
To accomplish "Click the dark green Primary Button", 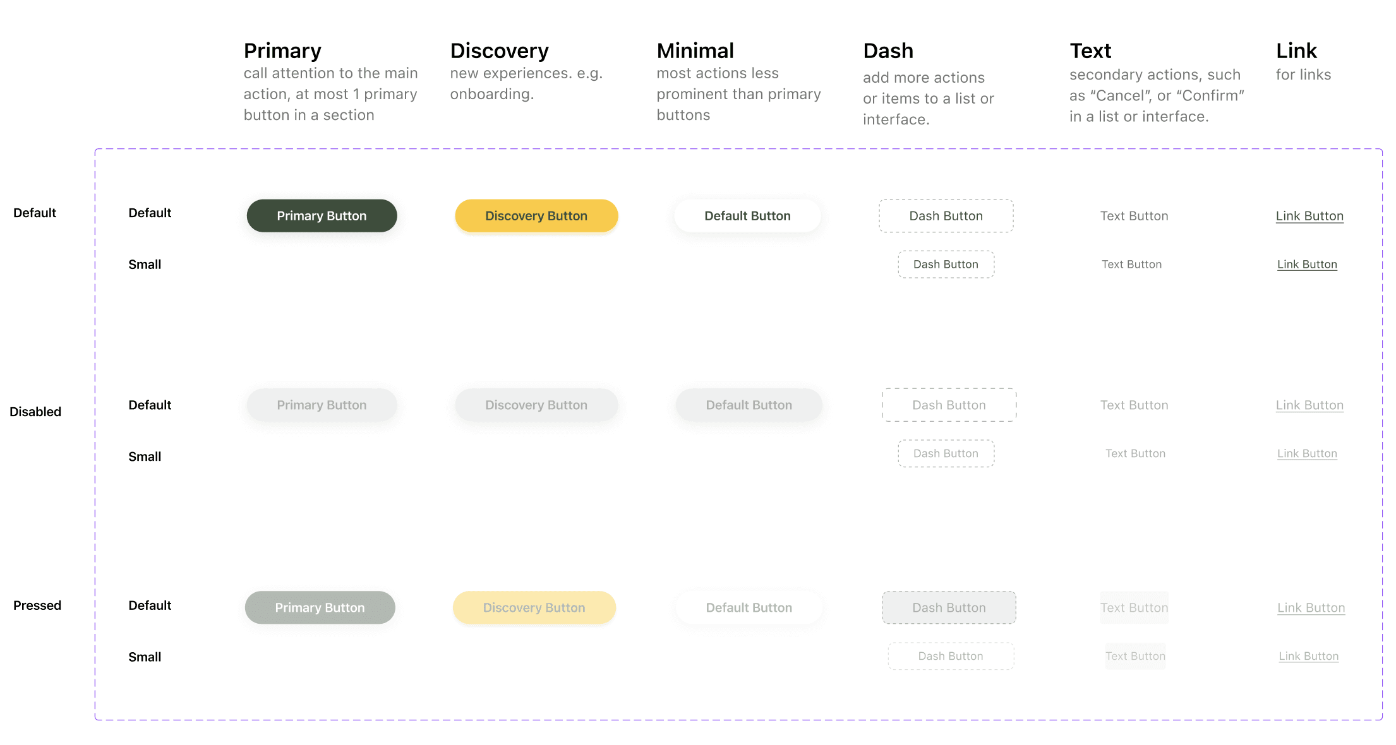I will 322,216.
